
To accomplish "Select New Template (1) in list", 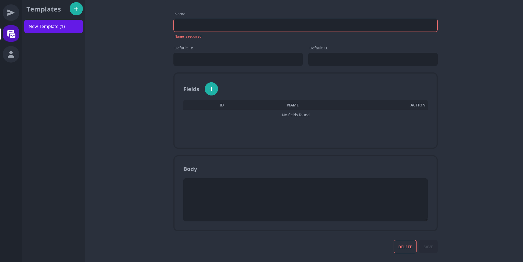I will (53, 26).
